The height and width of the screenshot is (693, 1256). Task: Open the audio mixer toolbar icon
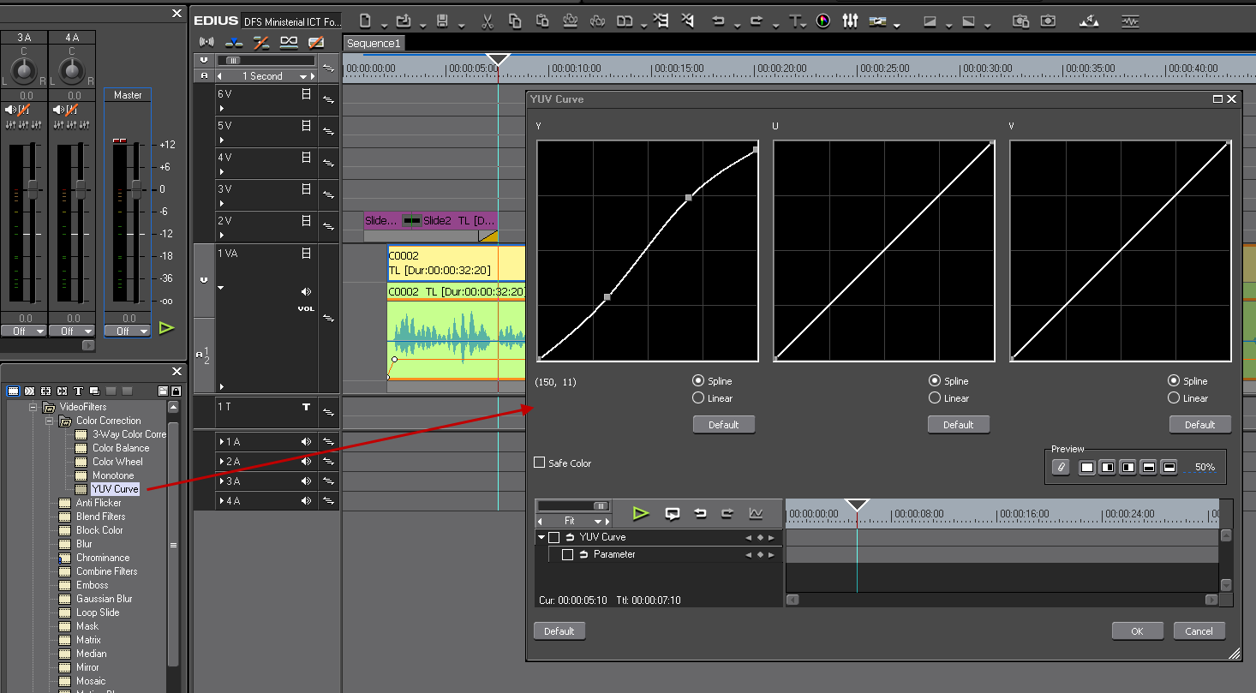click(x=850, y=21)
